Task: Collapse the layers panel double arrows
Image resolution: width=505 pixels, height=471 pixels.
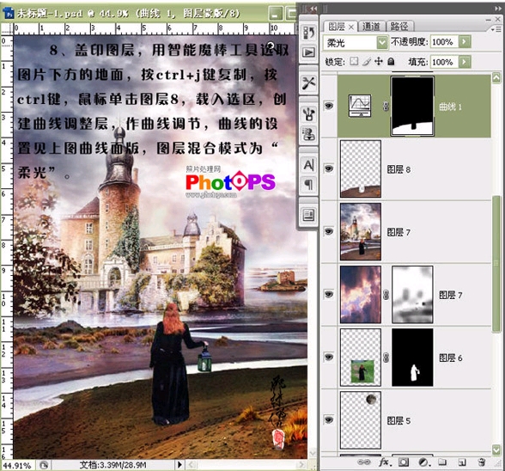Action: pyautogui.click(x=498, y=9)
